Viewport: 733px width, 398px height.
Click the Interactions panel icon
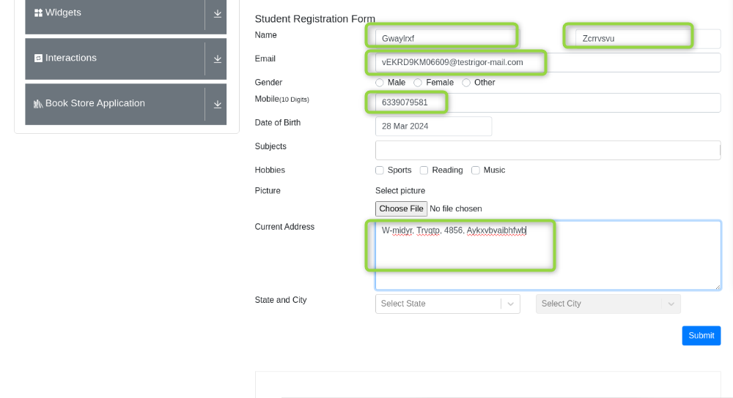(x=38, y=59)
